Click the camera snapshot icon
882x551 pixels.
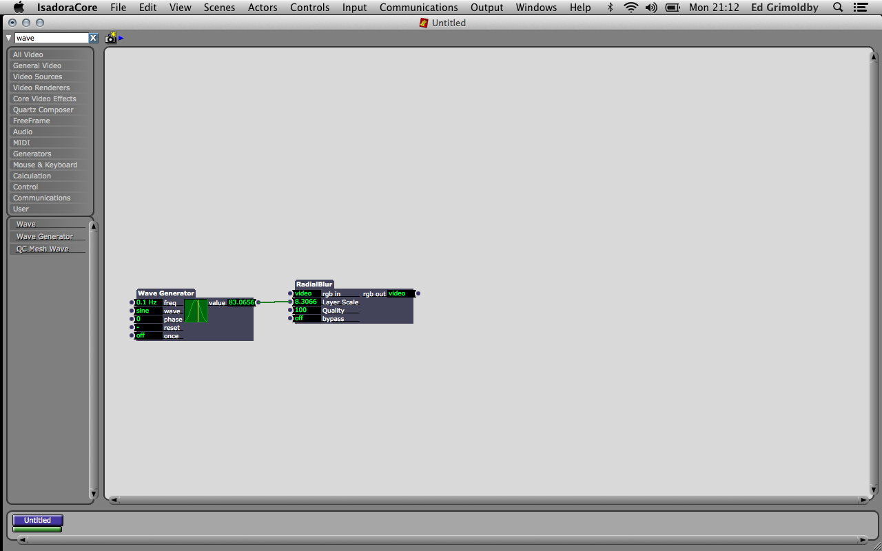110,38
